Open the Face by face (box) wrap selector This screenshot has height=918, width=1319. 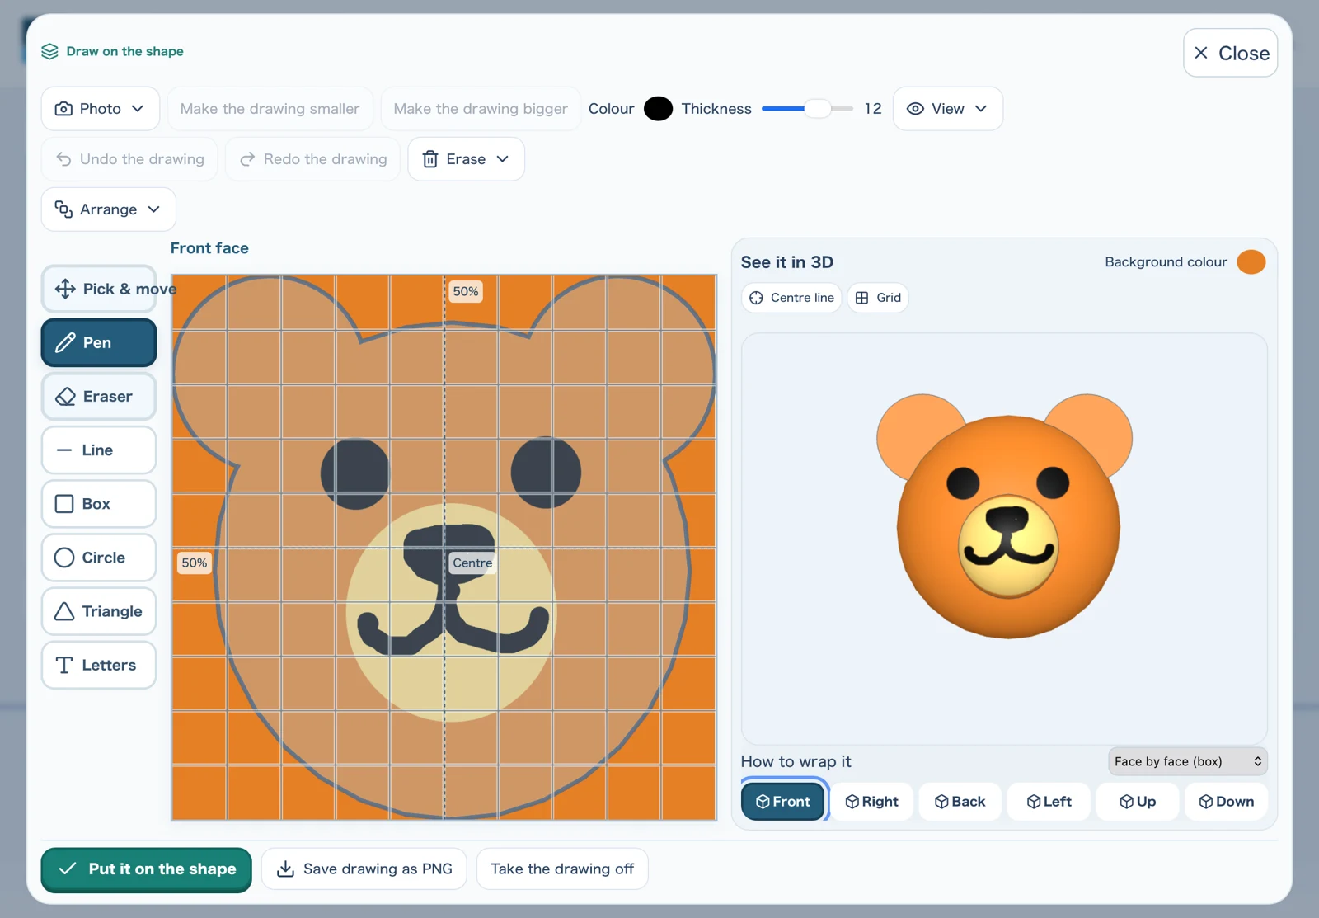pyautogui.click(x=1188, y=761)
